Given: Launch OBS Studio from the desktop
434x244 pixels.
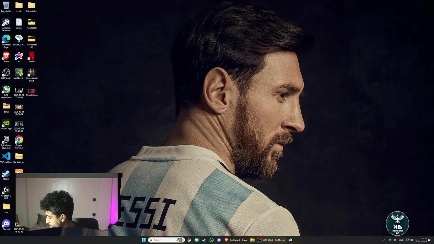Looking at the screenshot, I should pos(6,73).
